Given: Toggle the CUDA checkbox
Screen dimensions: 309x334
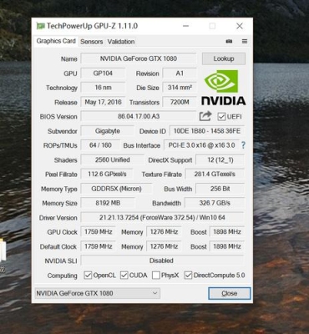Looking at the screenshot, I should [124, 276].
